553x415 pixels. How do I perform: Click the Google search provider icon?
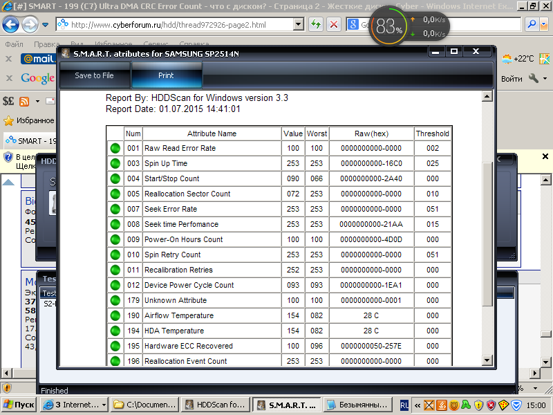(353, 24)
